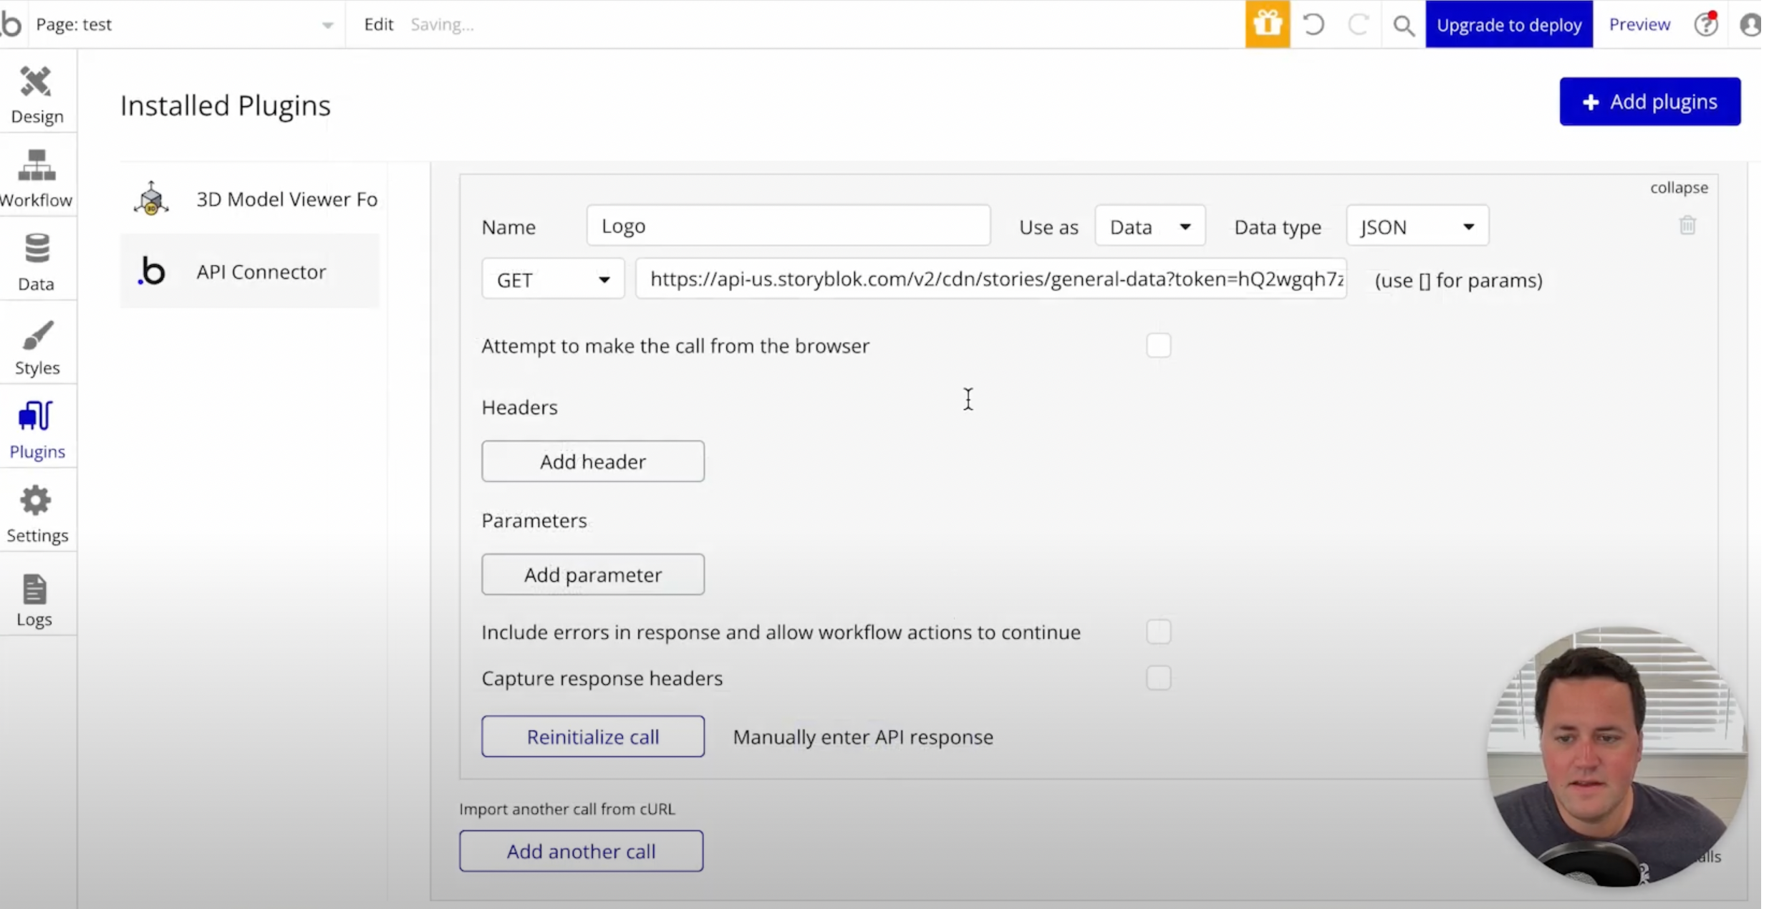The height and width of the screenshot is (909, 1769).
Task: Select API Connector in plugins list
Action: pyautogui.click(x=261, y=271)
